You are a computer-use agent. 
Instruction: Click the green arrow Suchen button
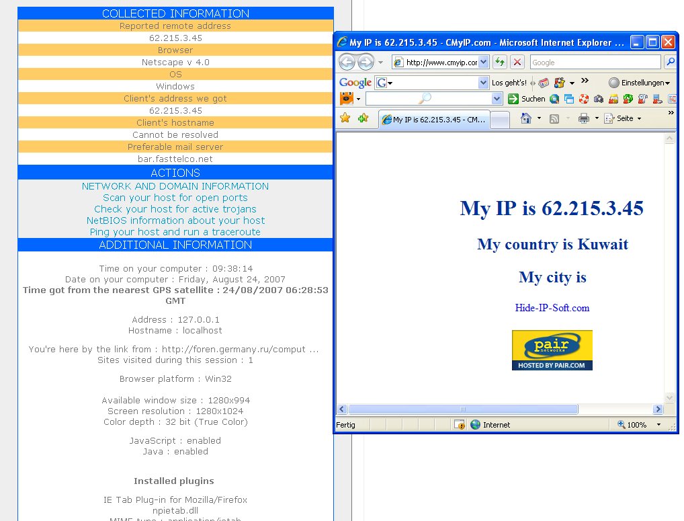527,99
